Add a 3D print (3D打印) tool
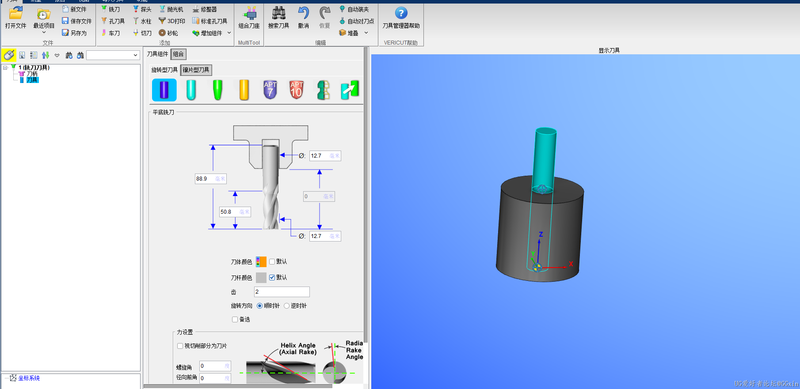800x389 pixels. (x=172, y=21)
